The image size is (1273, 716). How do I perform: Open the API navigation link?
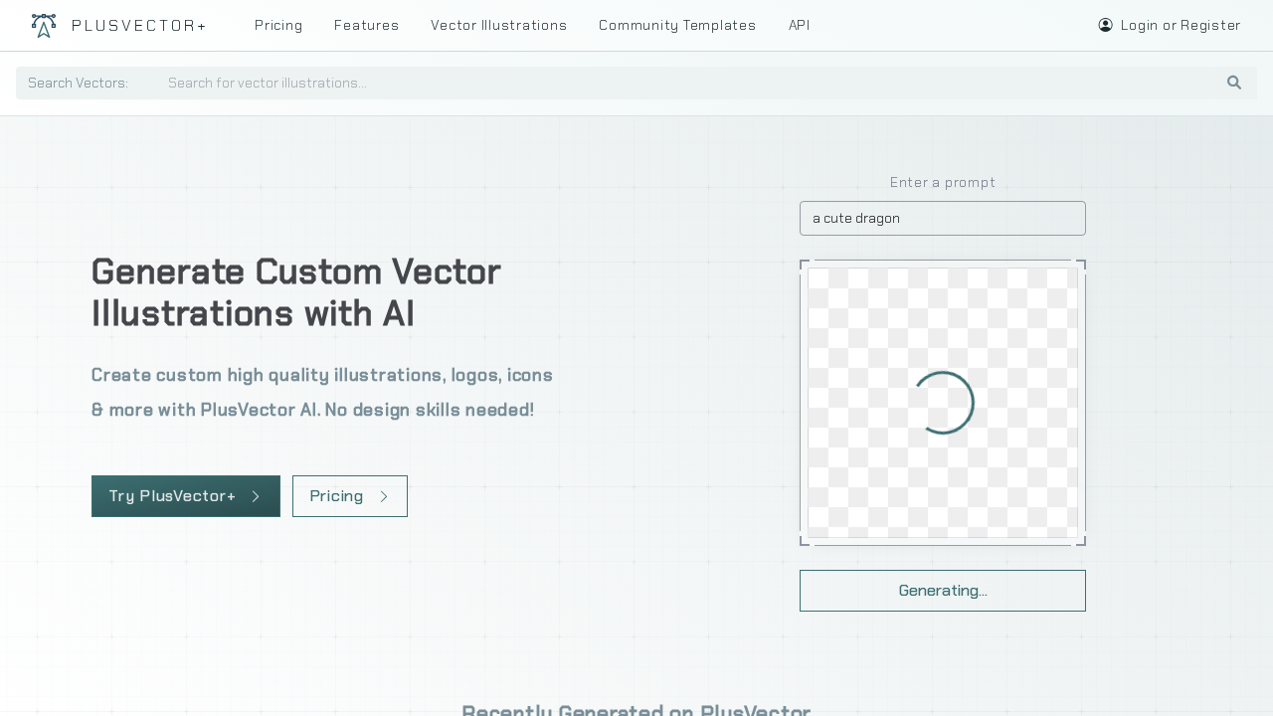tap(799, 26)
